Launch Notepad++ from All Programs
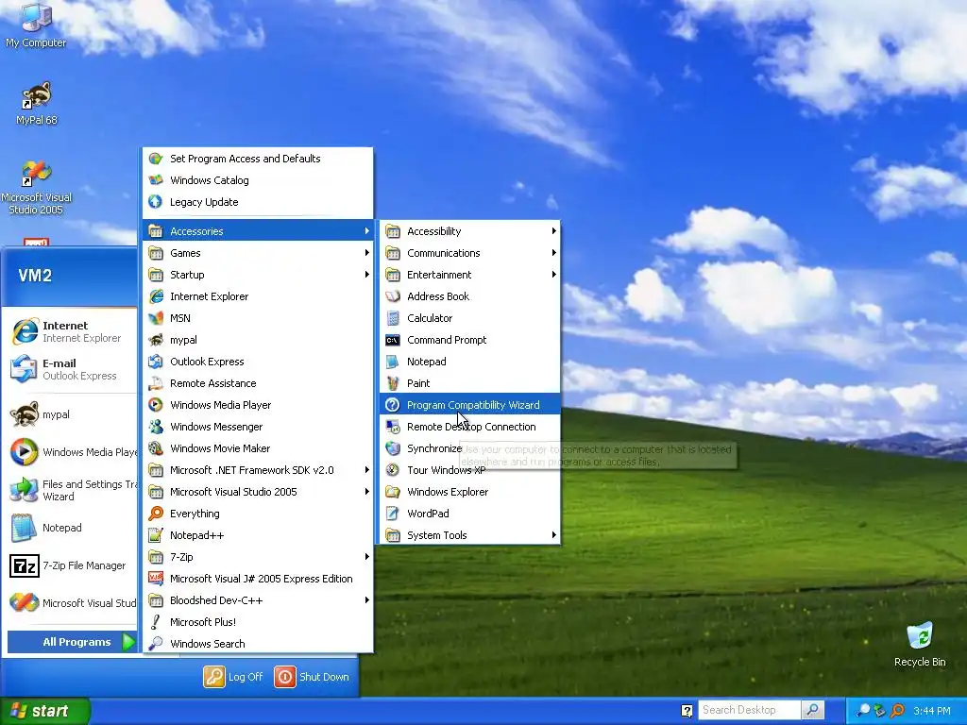The height and width of the screenshot is (725, 967). [x=258, y=535]
